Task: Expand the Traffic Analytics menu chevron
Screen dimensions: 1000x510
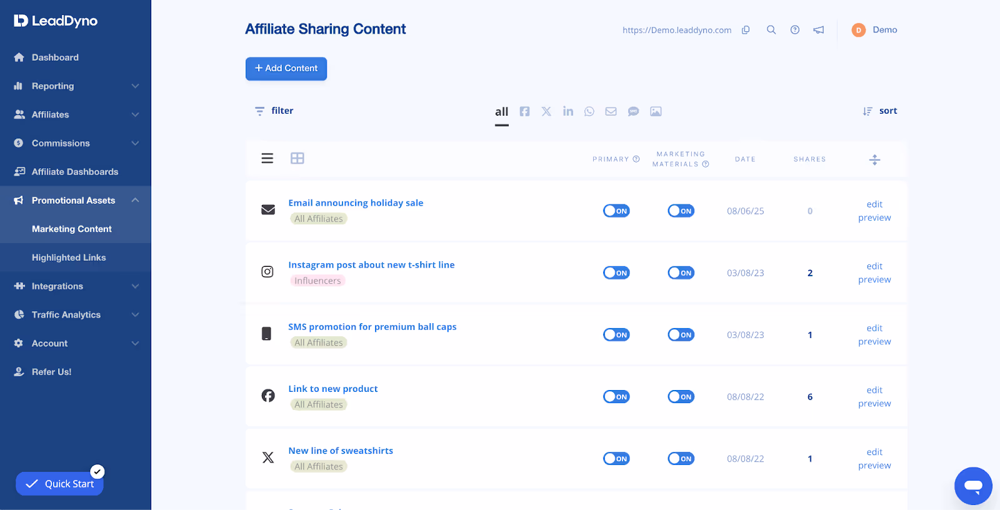Action: pyautogui.click(x=135, y=315)
